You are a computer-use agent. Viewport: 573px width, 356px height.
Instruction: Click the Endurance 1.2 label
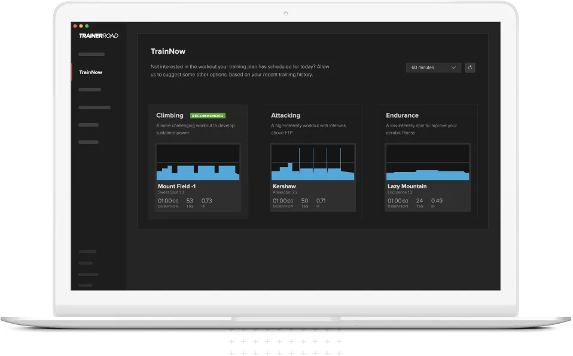tap(400, 192)
